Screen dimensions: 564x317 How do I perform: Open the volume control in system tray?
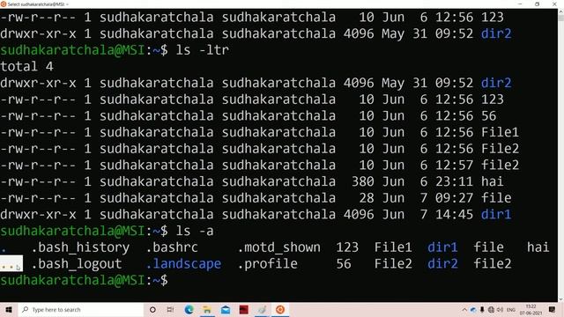point(500,309)
